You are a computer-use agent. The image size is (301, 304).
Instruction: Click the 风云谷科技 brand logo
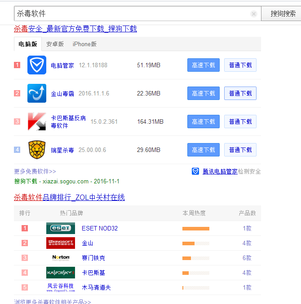tap(61, 287)
